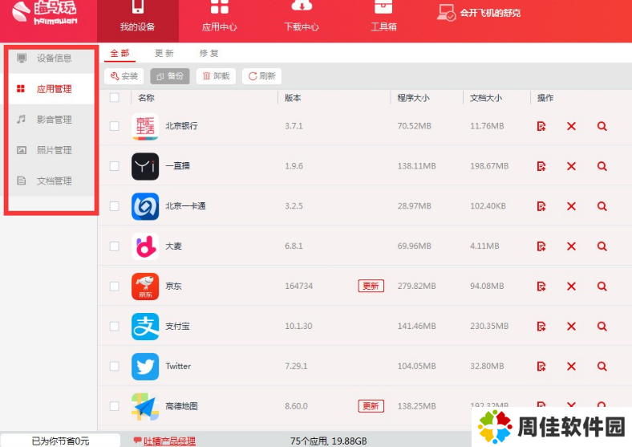Viewport: 632px width, 447px height.
Task: Click the magnifier icon for 一直播
Action: point(602,166)
